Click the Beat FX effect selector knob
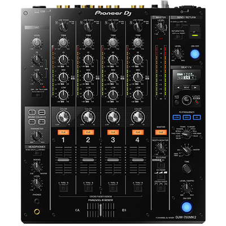This screenshot has height=226, width=226. (x=186, y=134)
